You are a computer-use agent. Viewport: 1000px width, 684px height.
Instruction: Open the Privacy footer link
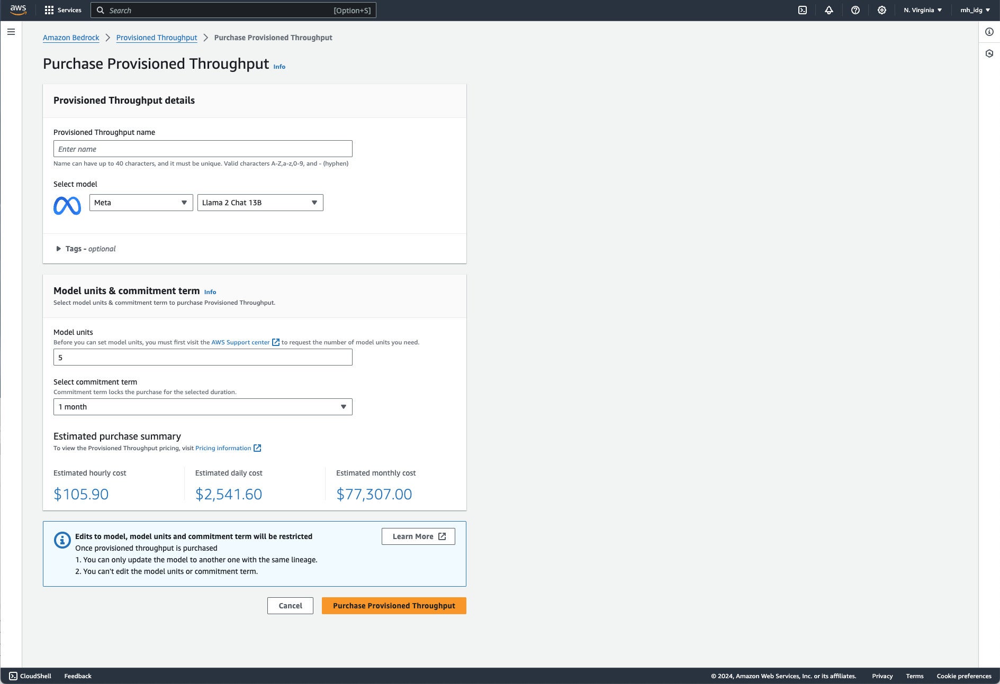[882, 676]
